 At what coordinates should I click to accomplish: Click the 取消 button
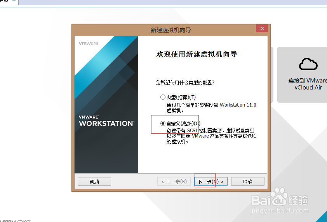pos(248,181)
